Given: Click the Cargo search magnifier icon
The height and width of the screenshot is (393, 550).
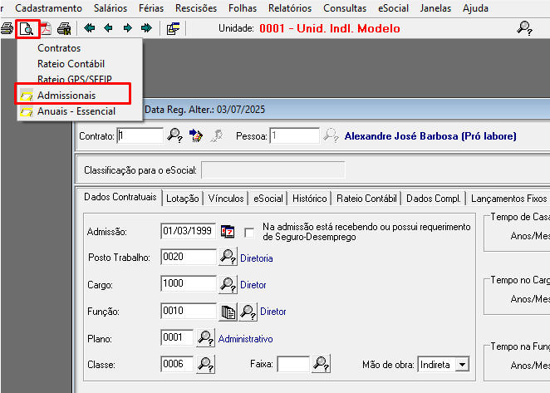Looking at the screenshot, I should click(228, 284).
